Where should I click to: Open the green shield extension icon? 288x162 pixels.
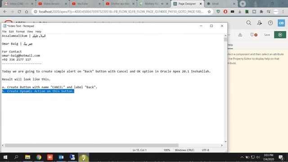(x=218, y=12)
